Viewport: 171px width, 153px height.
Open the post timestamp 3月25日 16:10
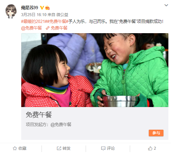(34, 14)
